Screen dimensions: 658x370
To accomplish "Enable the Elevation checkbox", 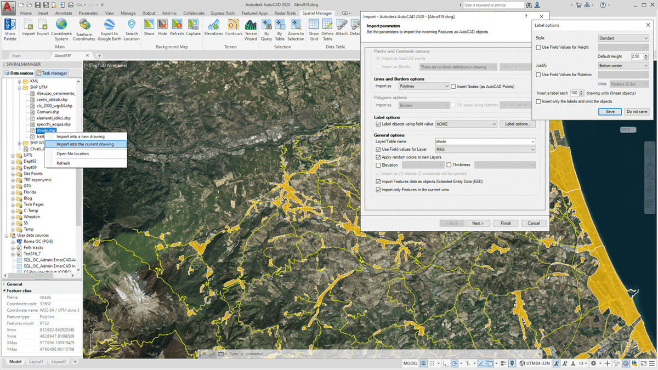I will click(378, 165).
